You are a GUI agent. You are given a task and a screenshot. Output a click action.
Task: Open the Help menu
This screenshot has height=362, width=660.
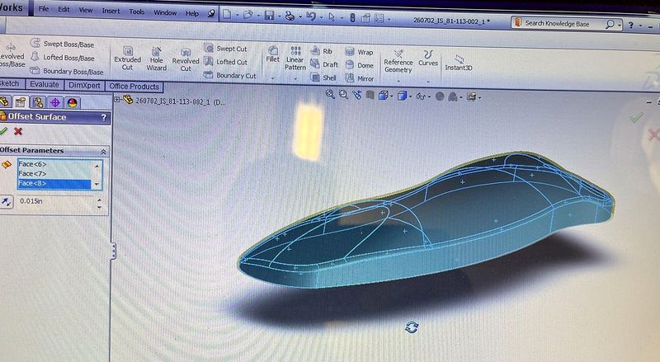point(192,13)
